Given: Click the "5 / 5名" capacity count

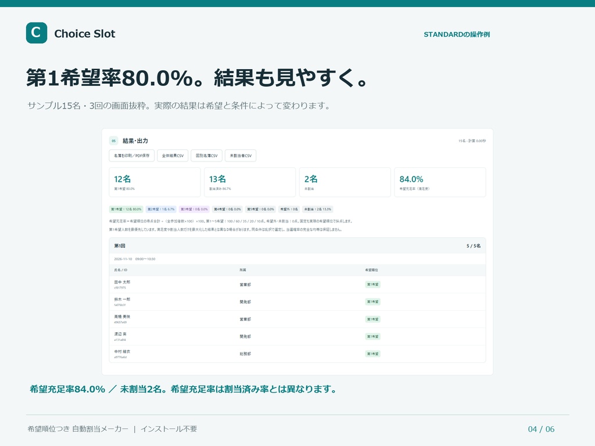Looking at the screenshot, I should pos(474,246).
